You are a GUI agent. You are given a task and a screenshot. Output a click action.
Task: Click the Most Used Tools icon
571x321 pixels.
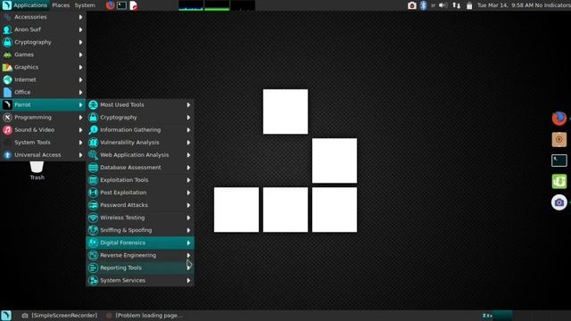[93, 105]
